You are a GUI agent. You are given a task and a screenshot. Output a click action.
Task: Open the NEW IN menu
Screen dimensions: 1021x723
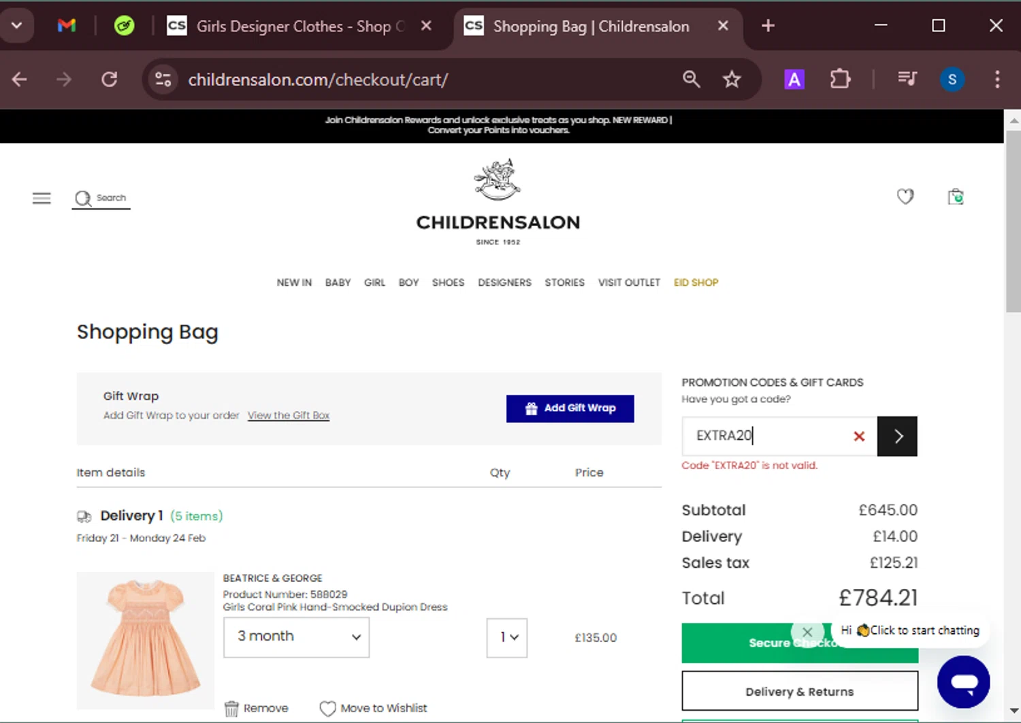[294, 283]
